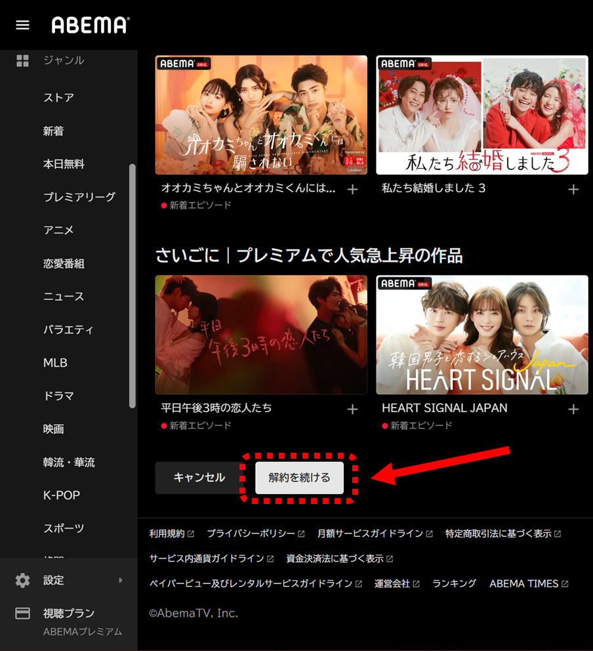
Task: Open the HEART SIGNAL JAPAN thumbnail
Action: (481, 335)
